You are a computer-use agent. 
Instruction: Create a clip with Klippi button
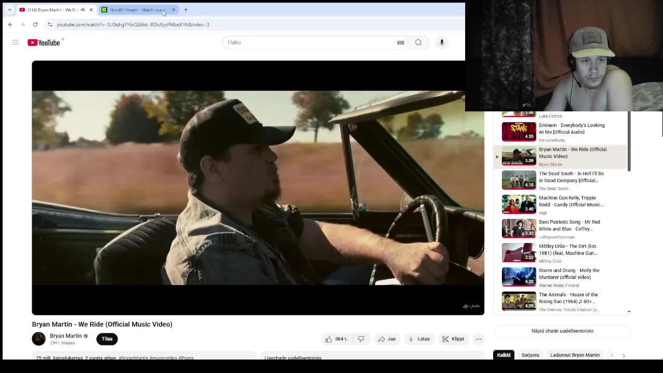tap(453, 339)
